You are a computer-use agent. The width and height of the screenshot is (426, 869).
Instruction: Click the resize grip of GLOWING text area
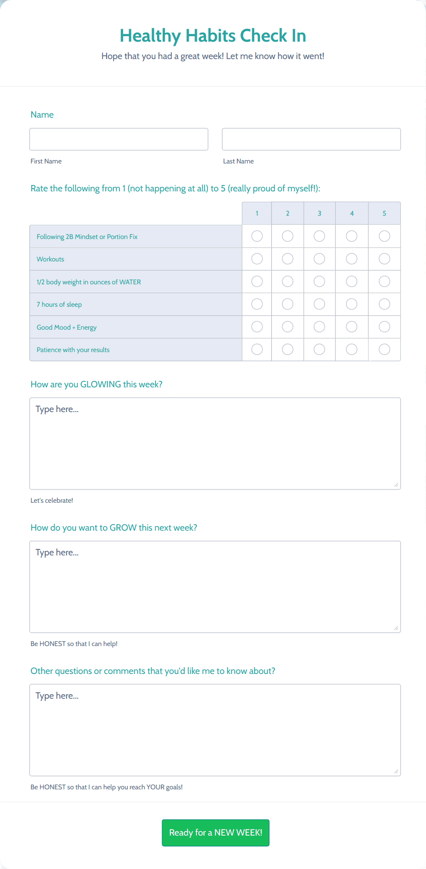396,484
